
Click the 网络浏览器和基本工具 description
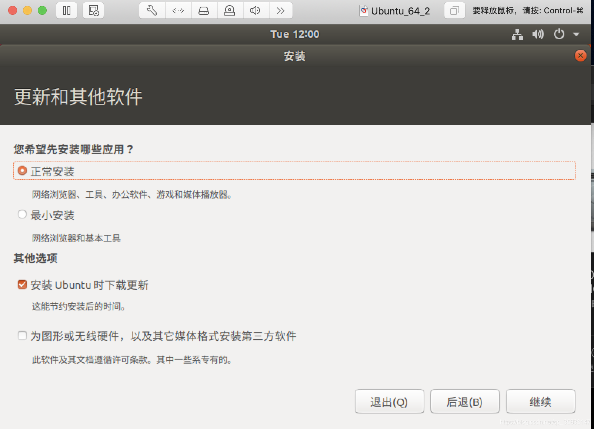click(76, 238)
